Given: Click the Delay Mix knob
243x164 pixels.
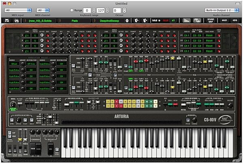Looking at the screenshot, I should click(x=57, y=132).
